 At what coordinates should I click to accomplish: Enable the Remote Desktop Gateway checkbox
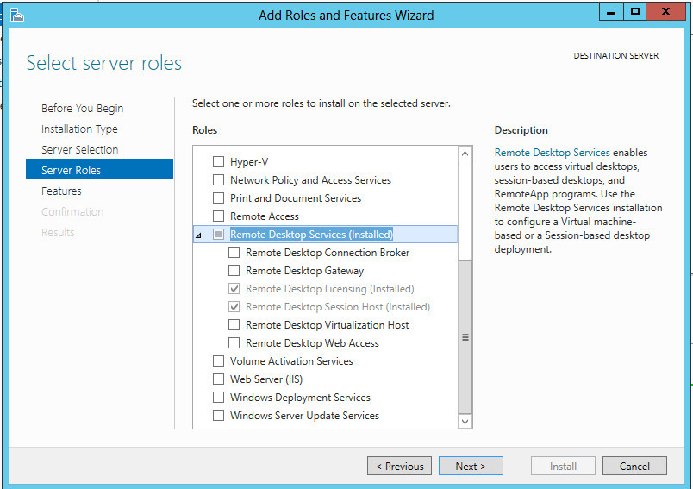[x=234, y=271]
